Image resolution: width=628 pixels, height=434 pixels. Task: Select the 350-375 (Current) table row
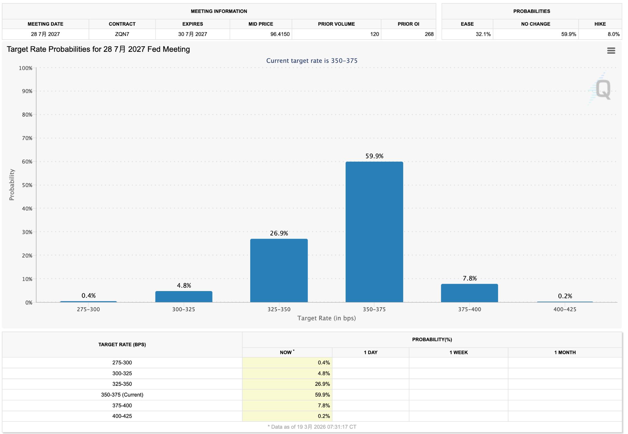(122, 395)
